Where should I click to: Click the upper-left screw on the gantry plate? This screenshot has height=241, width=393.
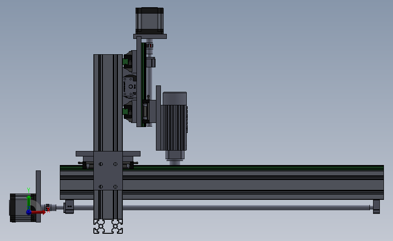point(101,164)
